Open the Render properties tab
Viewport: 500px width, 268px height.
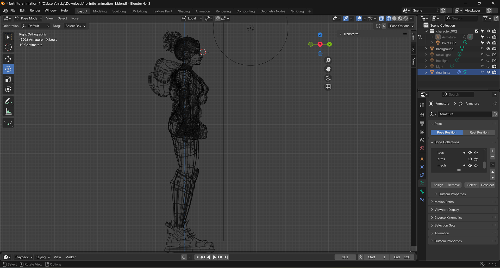[x=422, y=115]
